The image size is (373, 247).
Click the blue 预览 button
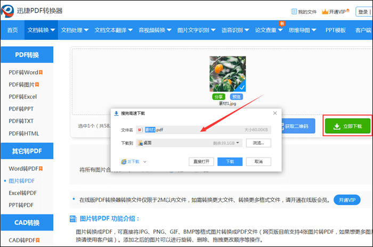(237, 97)
